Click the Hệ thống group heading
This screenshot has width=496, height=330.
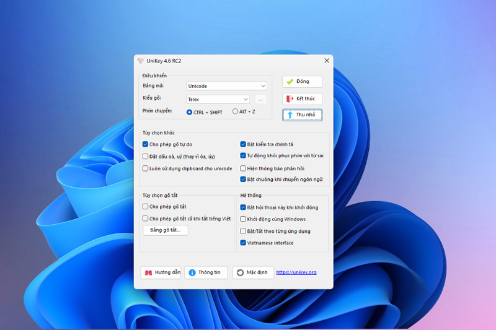pyautogui.click(x=251, y=196)
